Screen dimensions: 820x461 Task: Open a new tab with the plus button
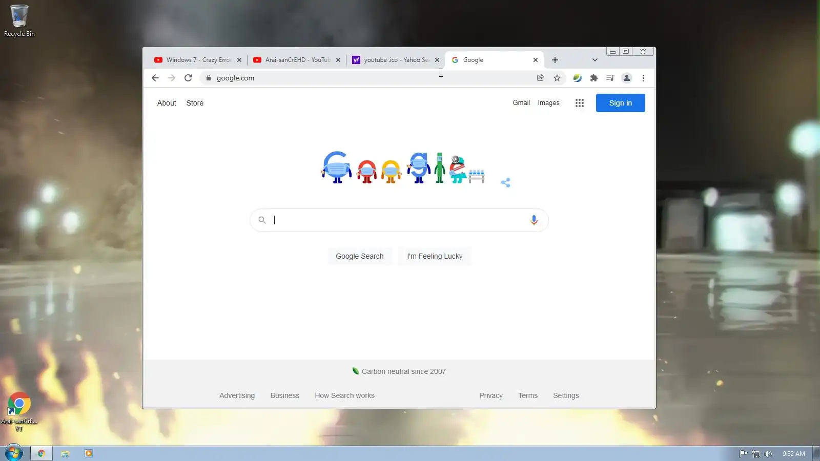tap(555, 60)
